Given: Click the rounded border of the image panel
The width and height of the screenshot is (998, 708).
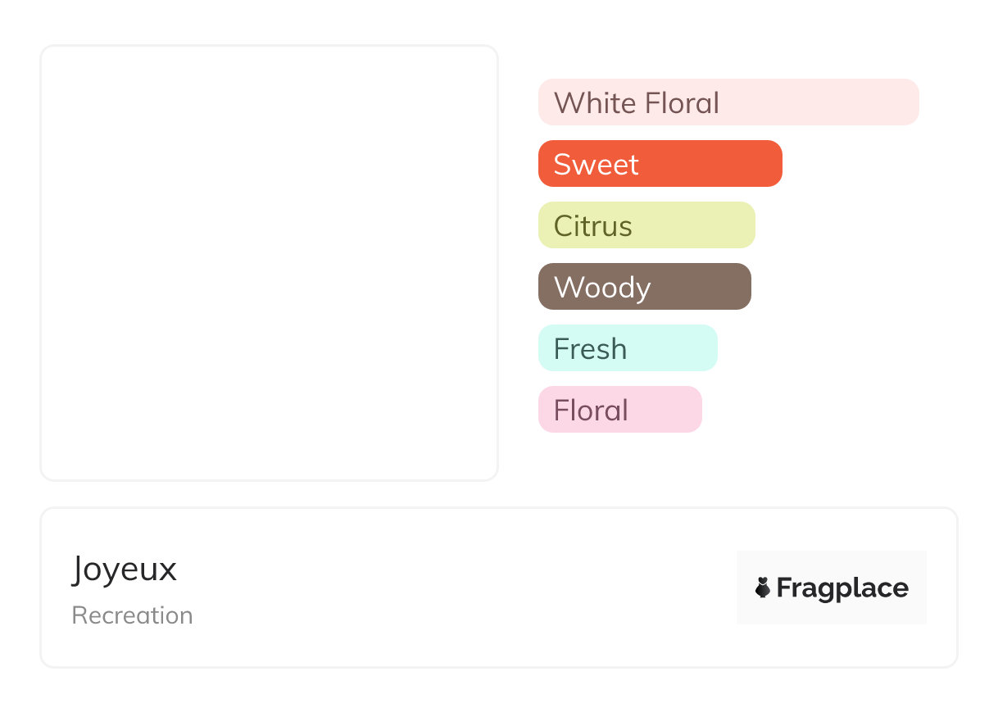Looking at the screenshot, I should [41, 262].
